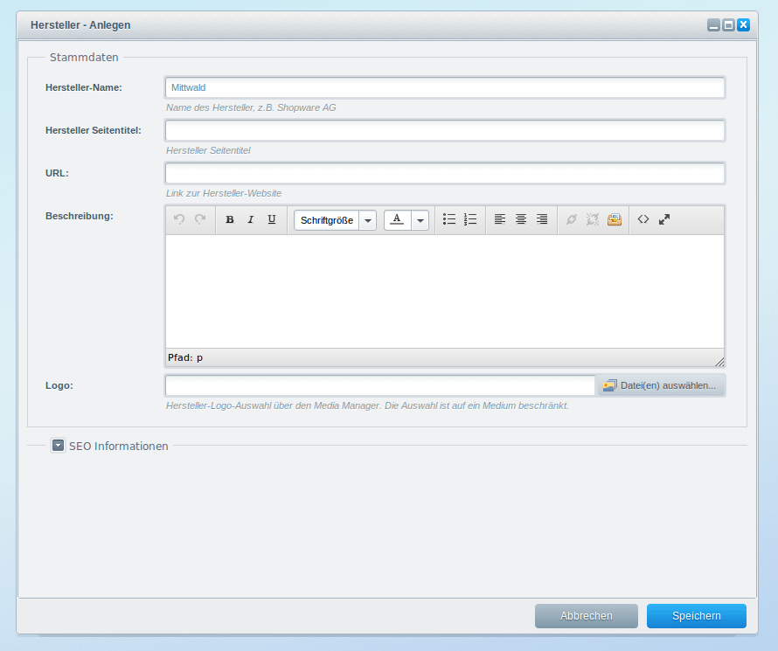Open the text color dropdown arrow
This screenshot has height=651, width=778.
click(x=420, y=221)
